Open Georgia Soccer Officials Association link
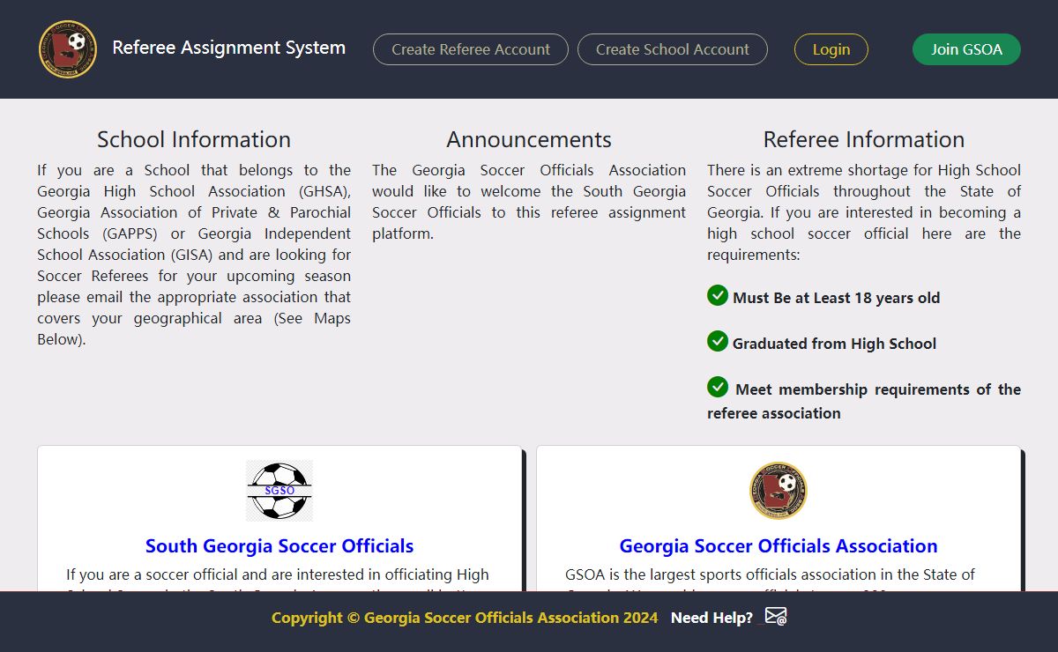1058x652 pixels. point(779,546)
